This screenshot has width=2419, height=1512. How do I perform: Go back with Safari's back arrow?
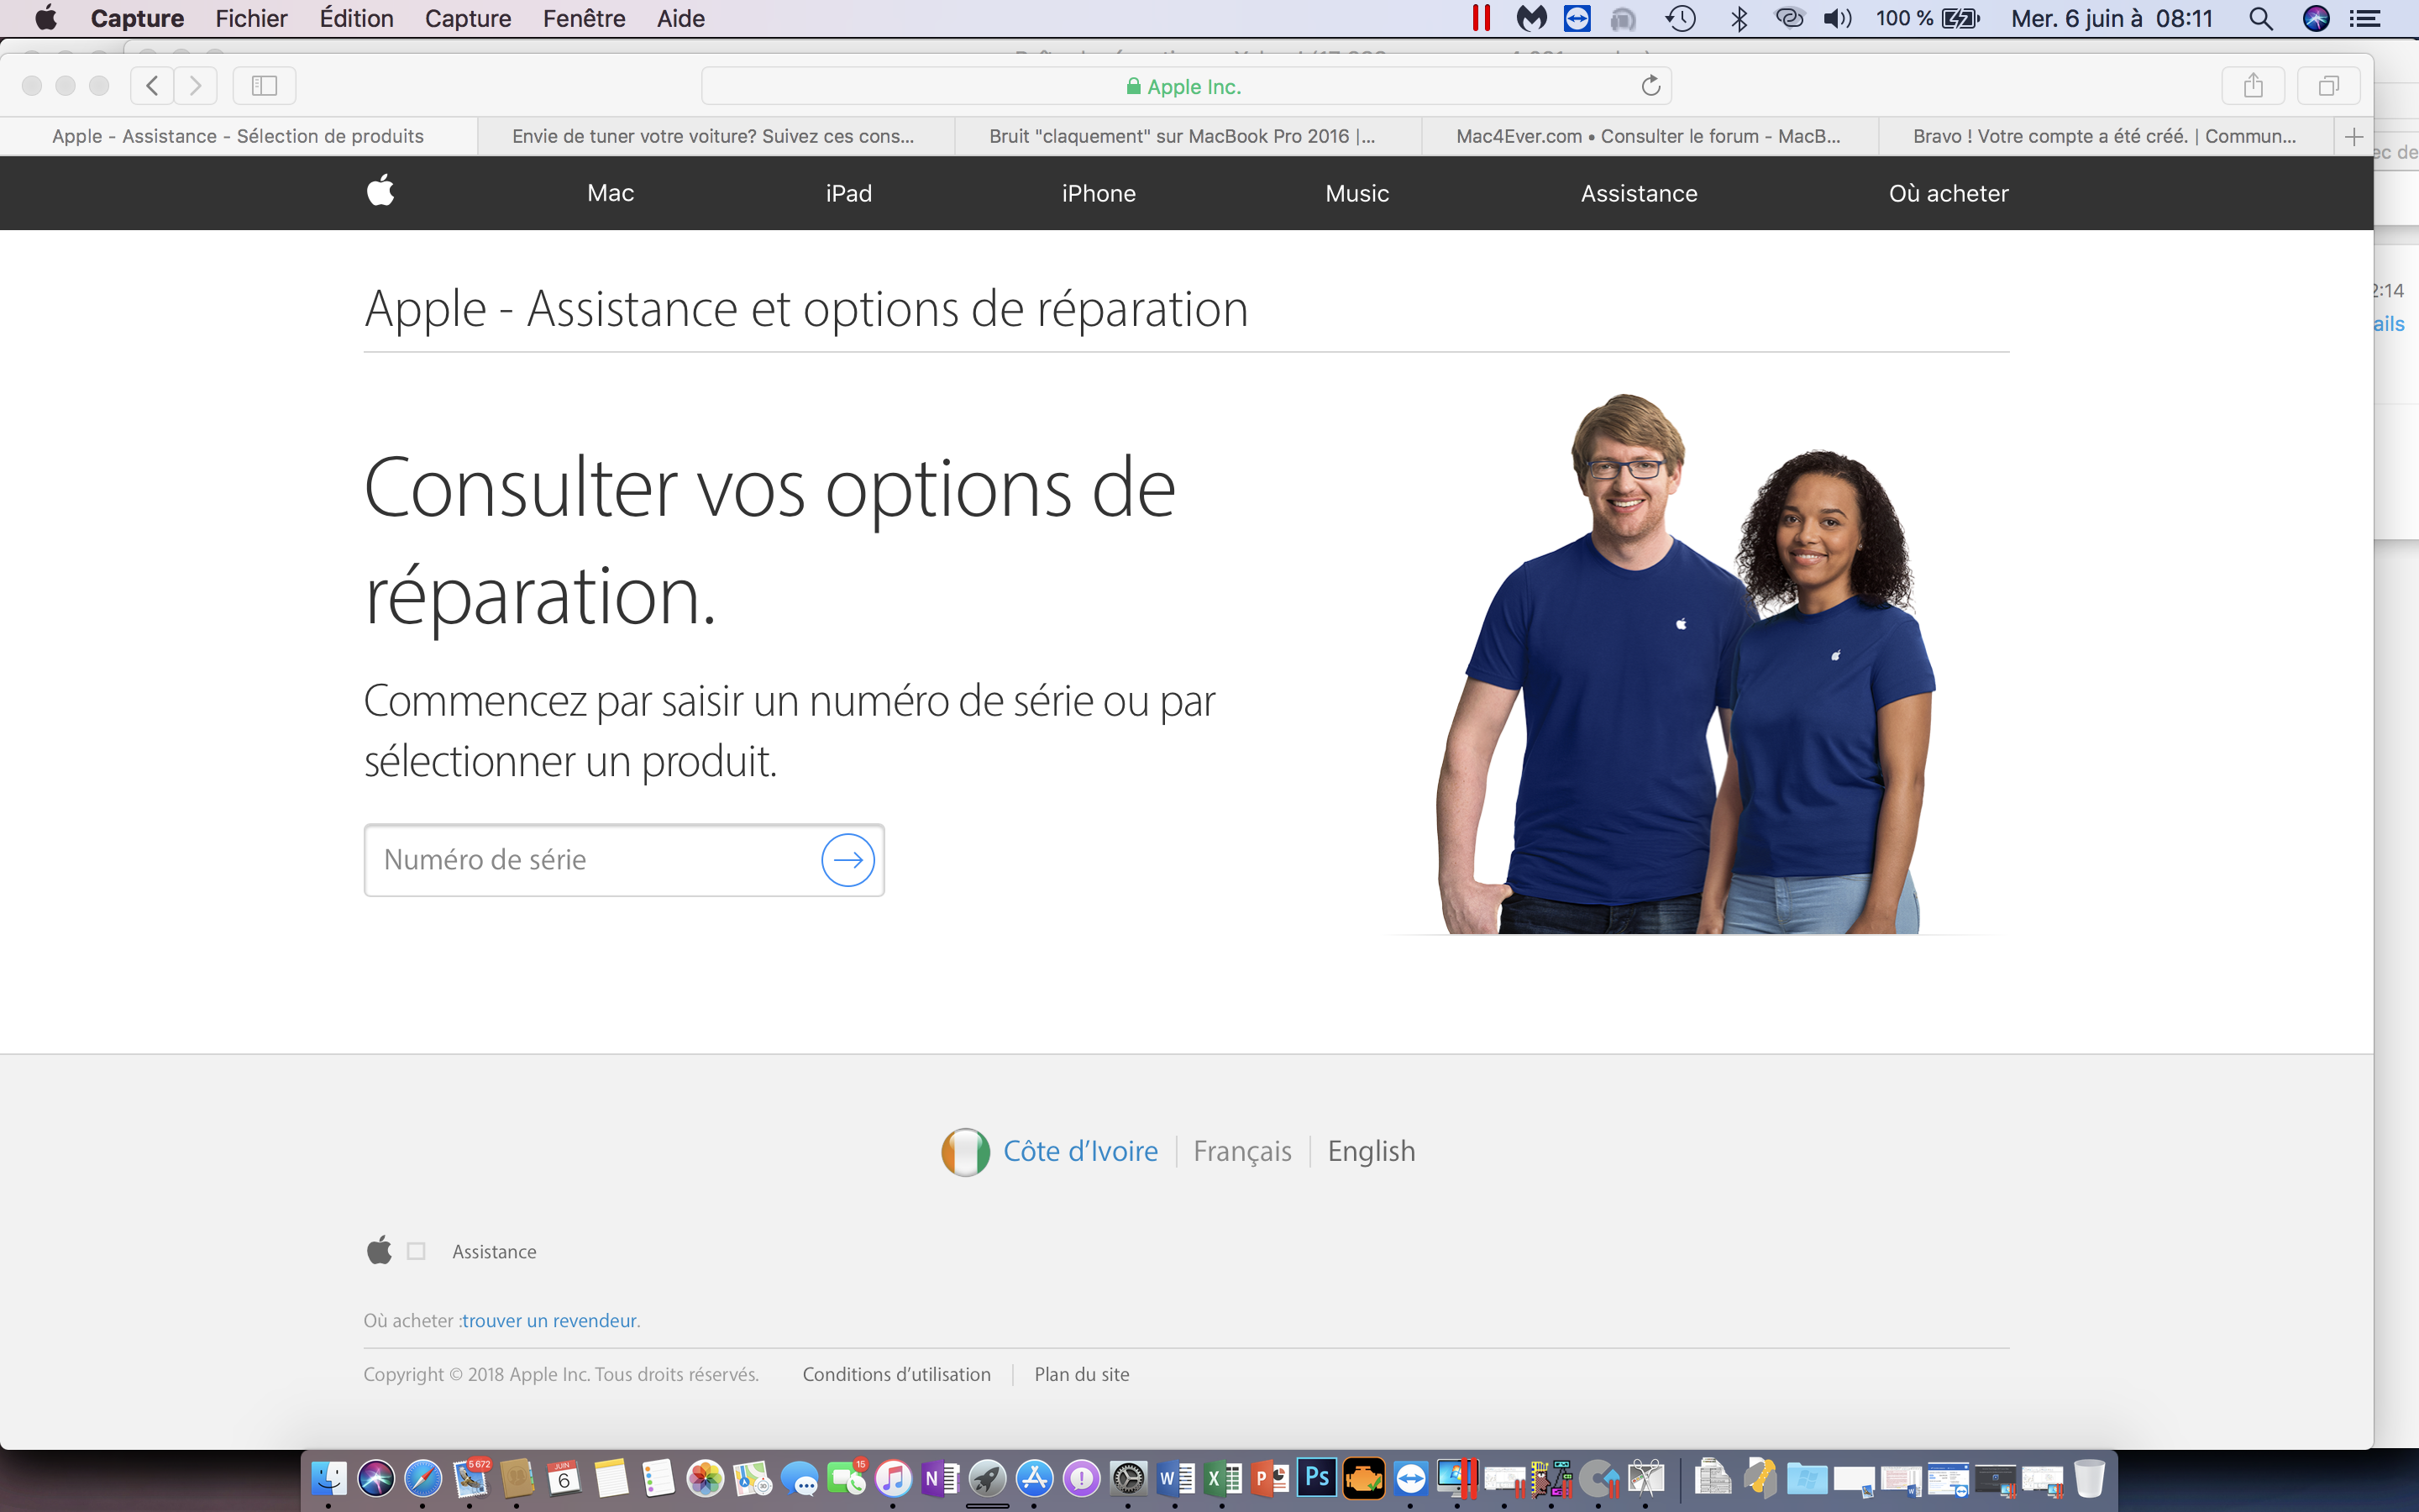pos(152,86)
